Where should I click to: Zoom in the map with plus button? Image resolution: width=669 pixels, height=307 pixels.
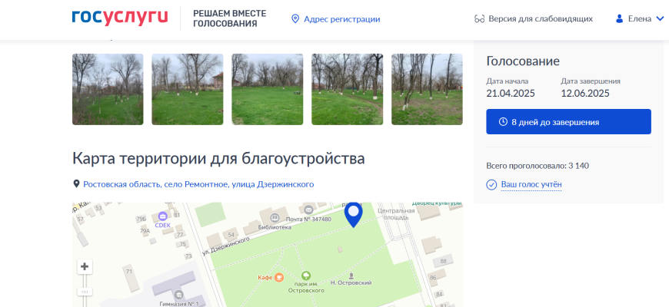point(85,266)
